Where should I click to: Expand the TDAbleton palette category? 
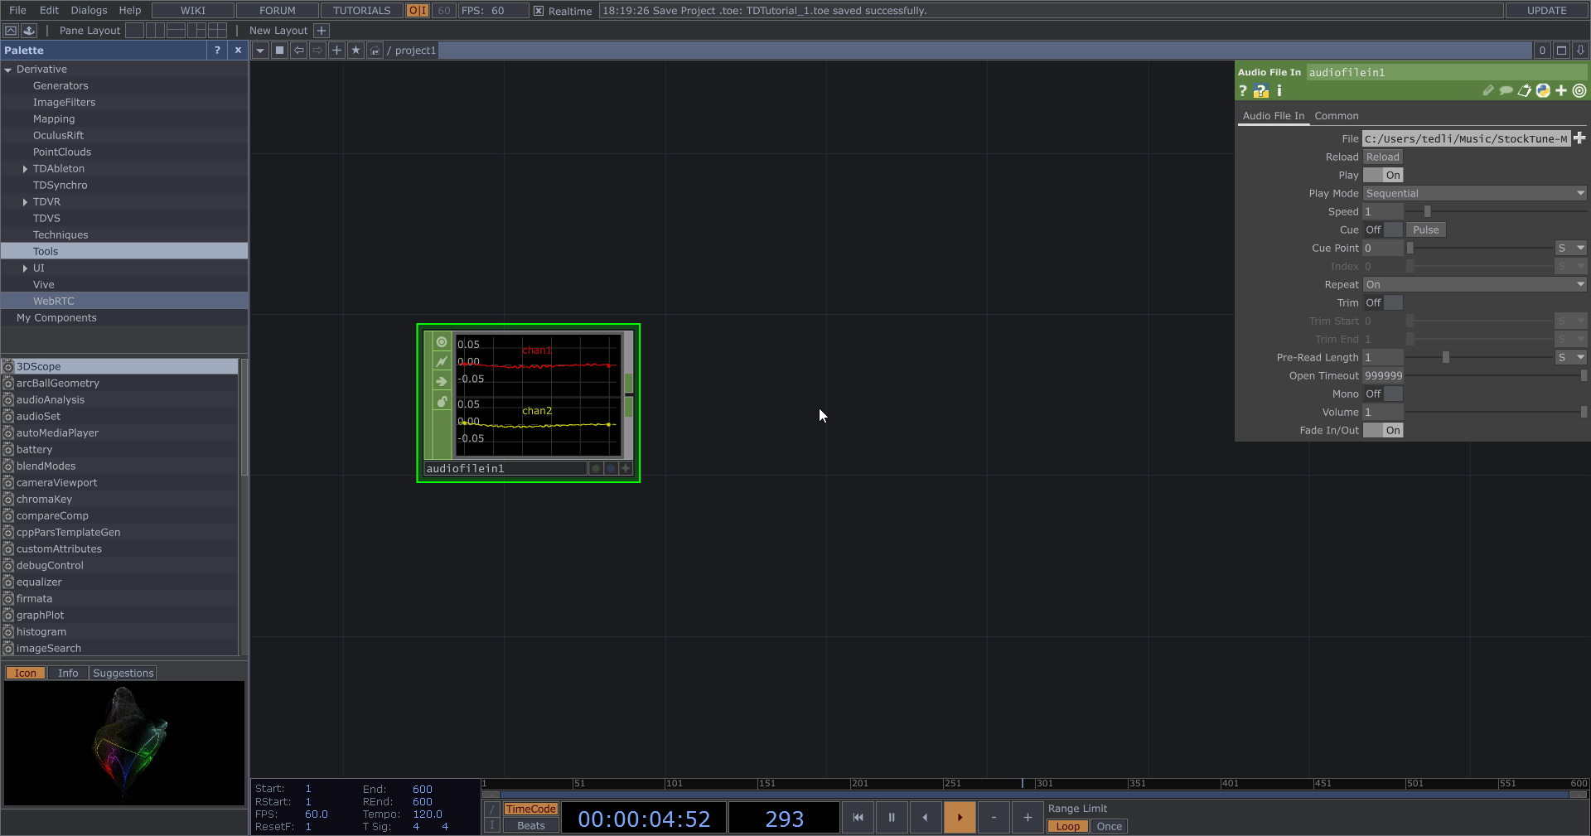(26, 168)
